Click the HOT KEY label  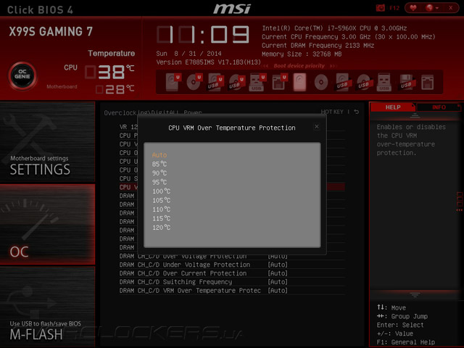click(x=332, y=112)
